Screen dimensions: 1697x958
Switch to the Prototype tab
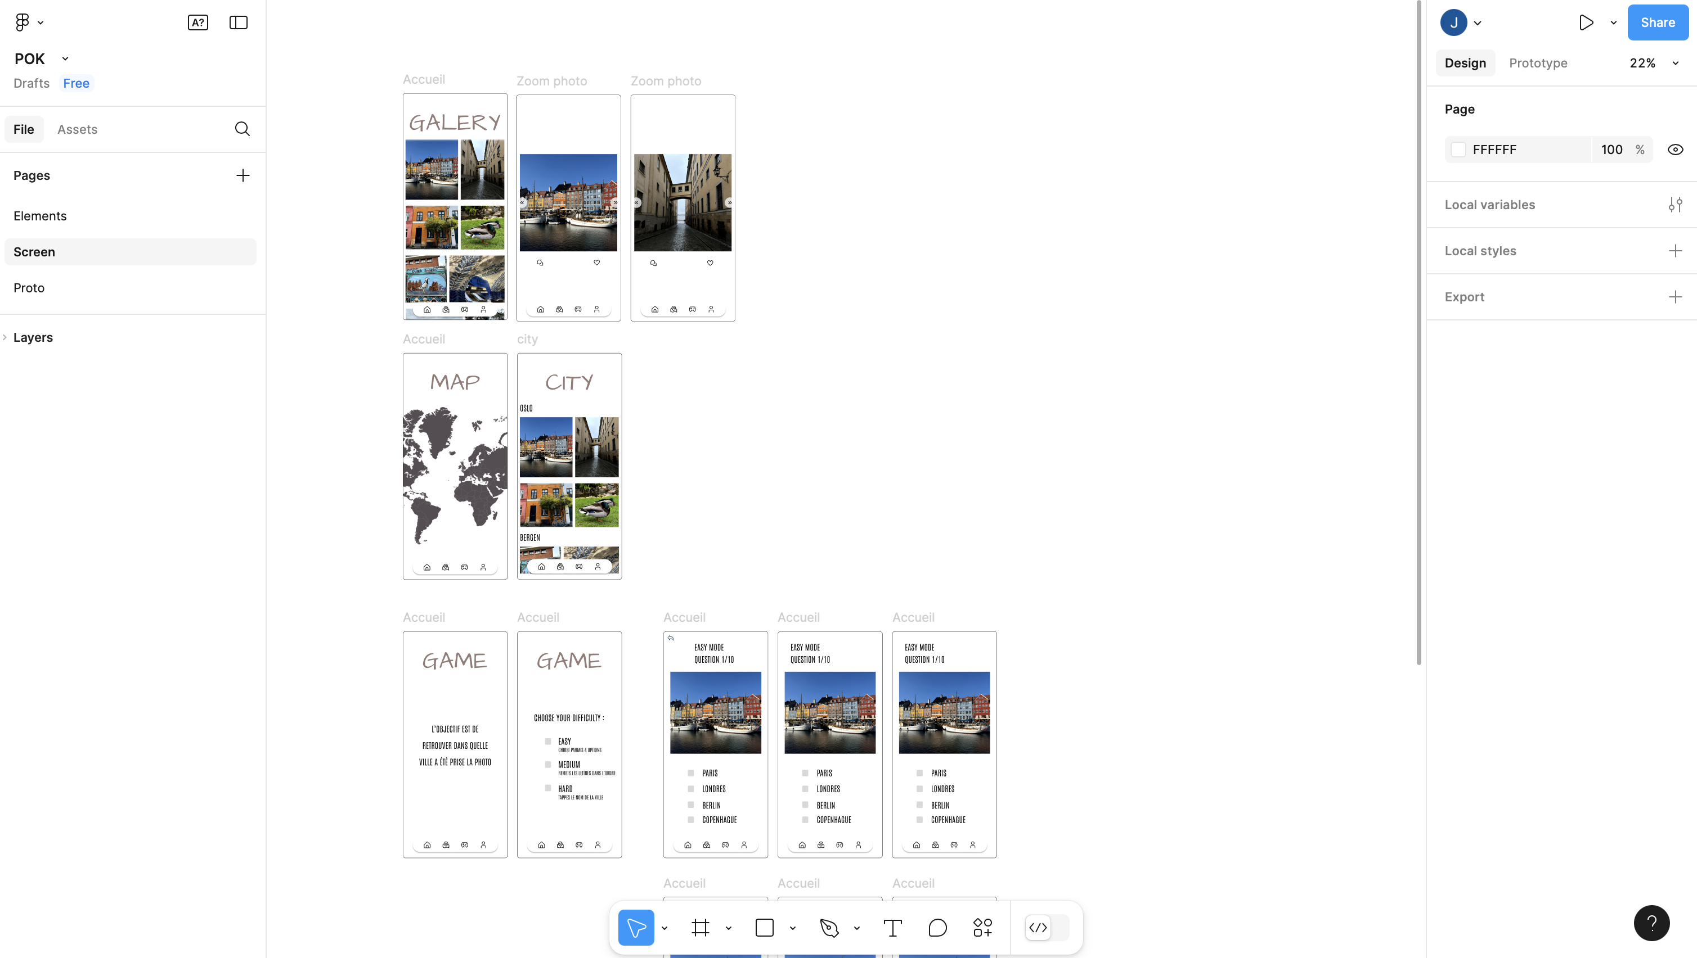1538,63
